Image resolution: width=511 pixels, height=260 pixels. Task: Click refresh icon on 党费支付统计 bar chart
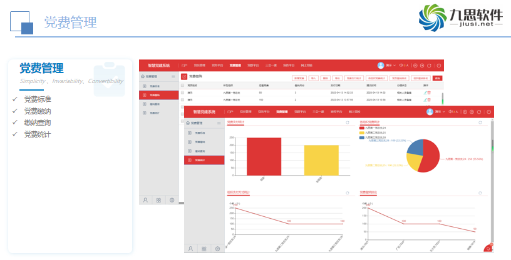pyautogui.click(x=347, y=122)
